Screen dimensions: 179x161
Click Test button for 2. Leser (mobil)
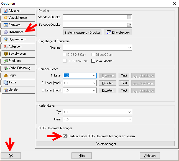tap(124, 83)
